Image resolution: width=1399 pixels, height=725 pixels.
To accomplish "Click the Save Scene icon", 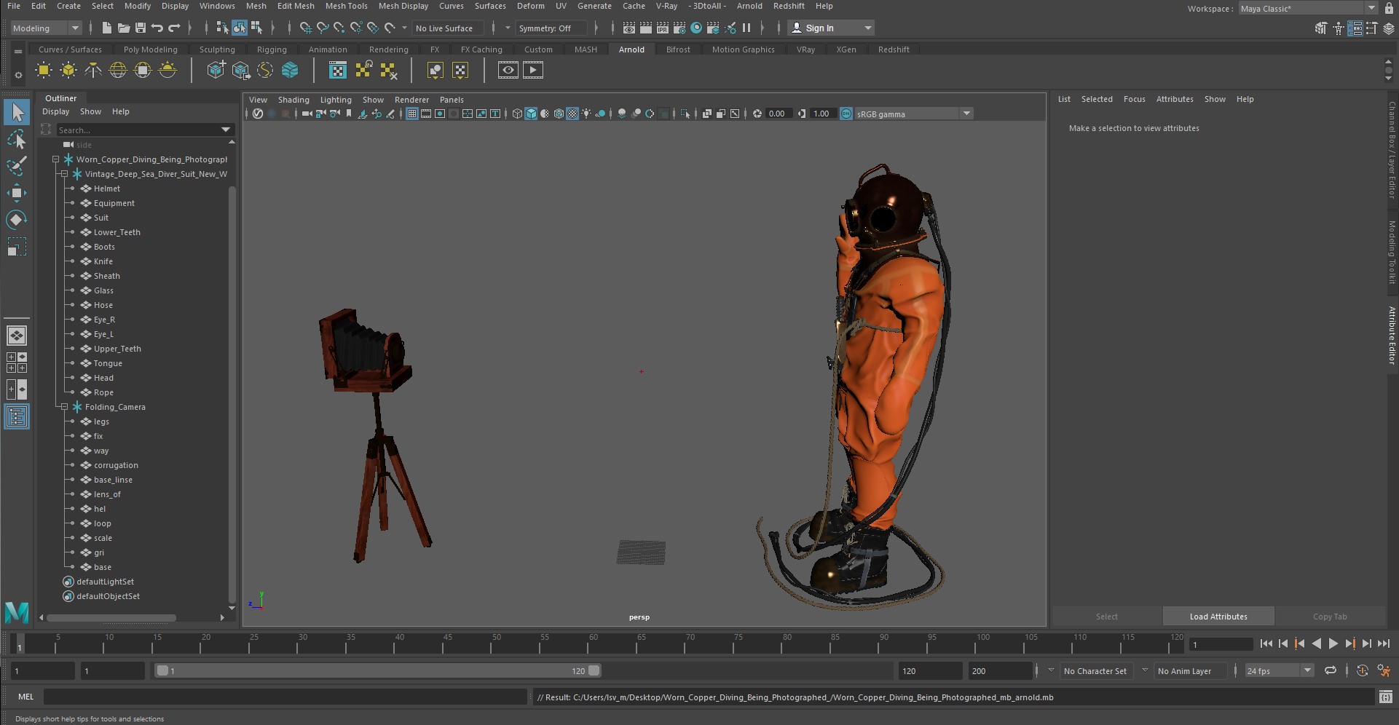I will (141, 28).
